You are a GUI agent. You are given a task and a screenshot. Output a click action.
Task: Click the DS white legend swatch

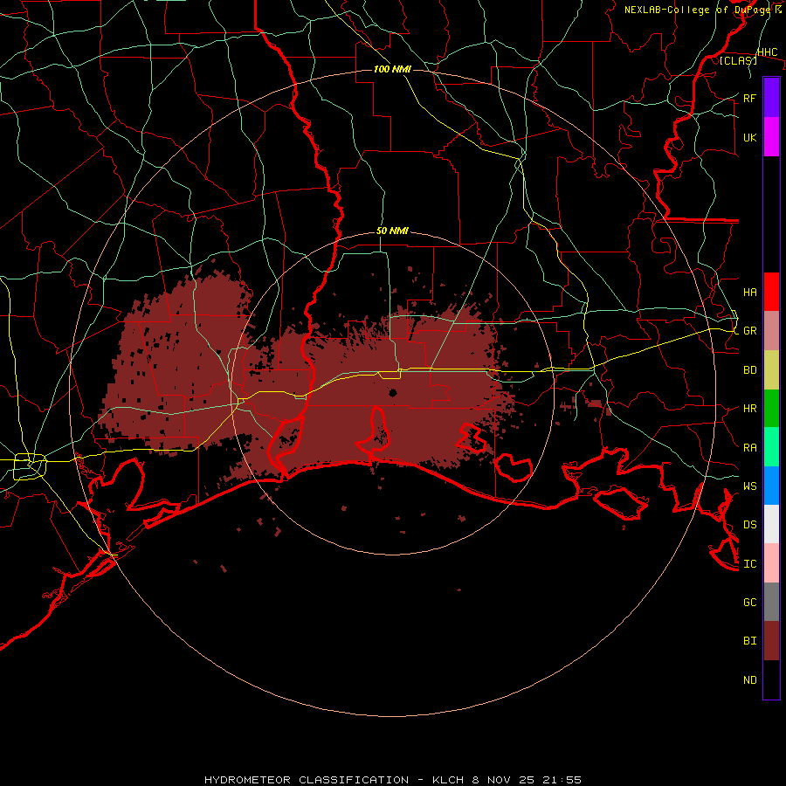(771, 524)
